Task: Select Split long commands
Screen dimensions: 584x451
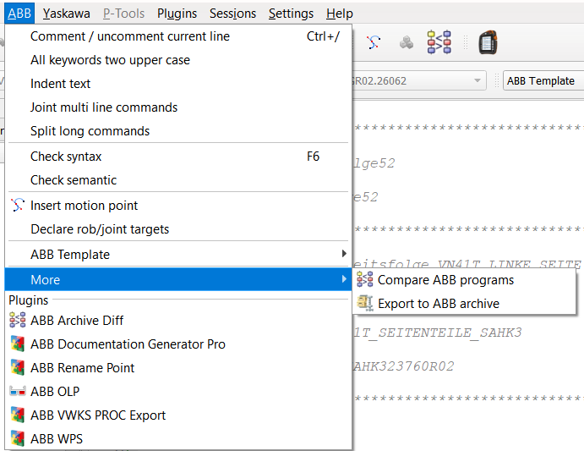Action: pos(178,131)
